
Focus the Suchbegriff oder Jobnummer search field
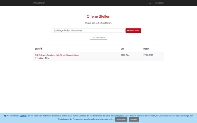pyautogui.click(x=89, y=31)
